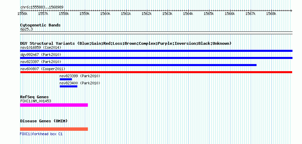Viewport: 302px width, 144px height.
Task: Click the nsv1016859 (Coe2014) blue gain bar
Action: click(156, 51)
